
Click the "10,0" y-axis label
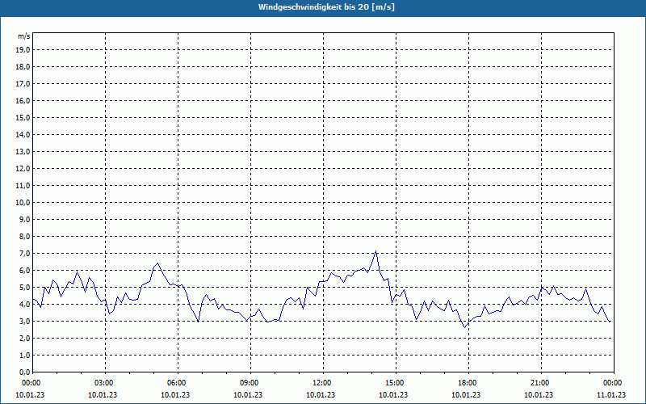click(x=23, y=203)
